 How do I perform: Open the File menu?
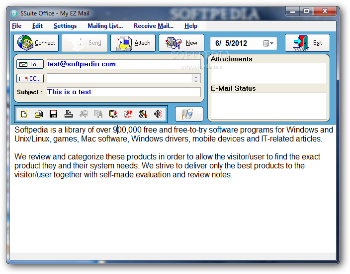point(16,26)
